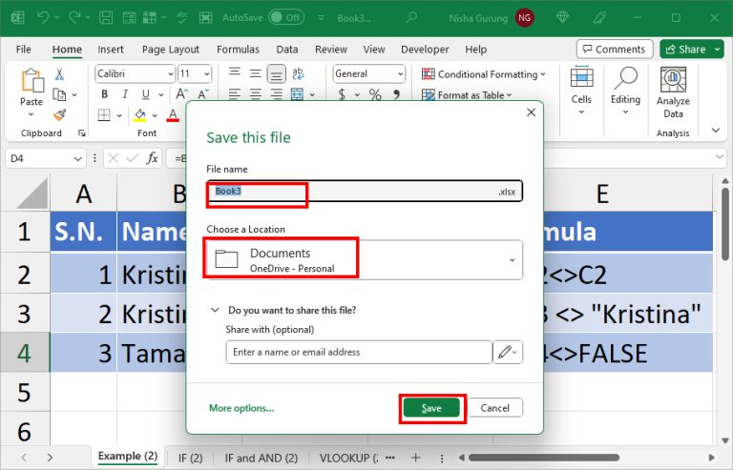733x470 pixels.
Task: Open the Name Box dropdown arrow
Action: point(77,158)
